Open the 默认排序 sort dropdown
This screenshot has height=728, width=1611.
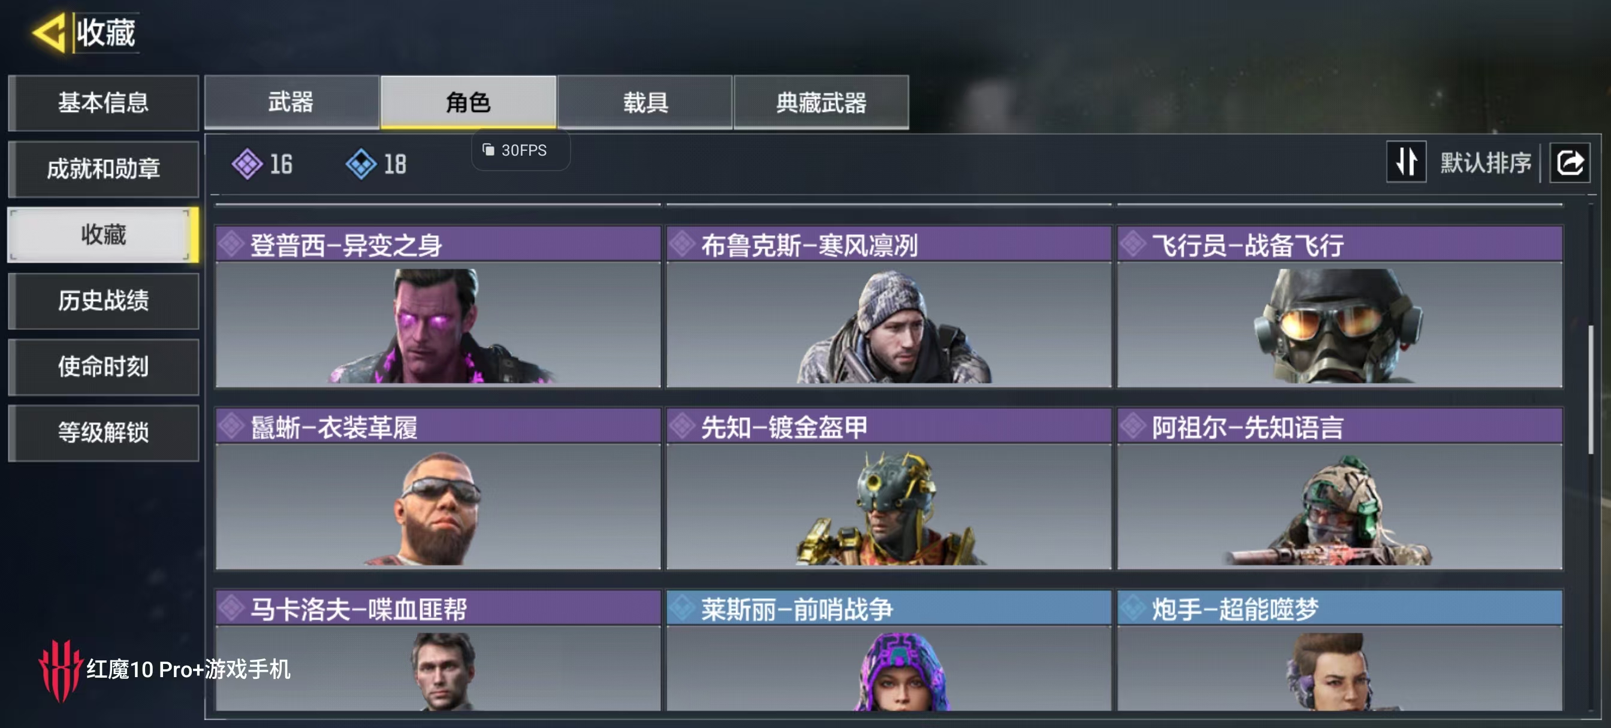pos(1485,163)
